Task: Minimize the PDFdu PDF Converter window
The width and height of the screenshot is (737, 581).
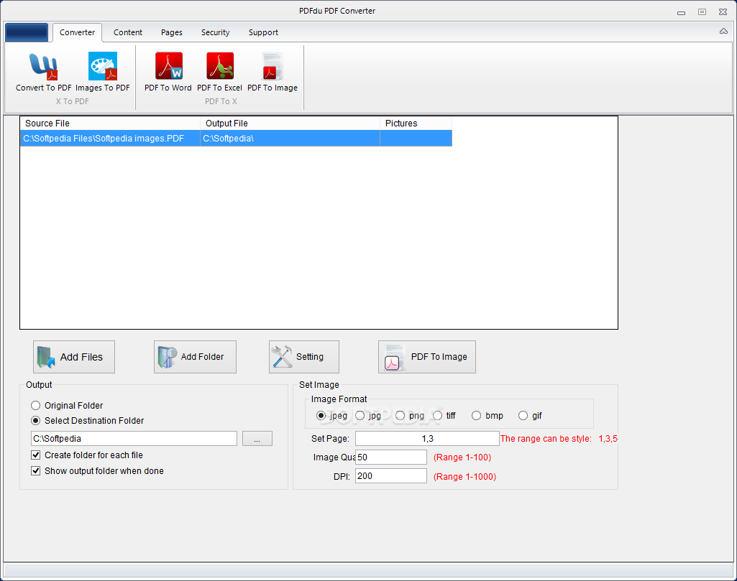Action: pyautogui.click(x=681, y=12)
